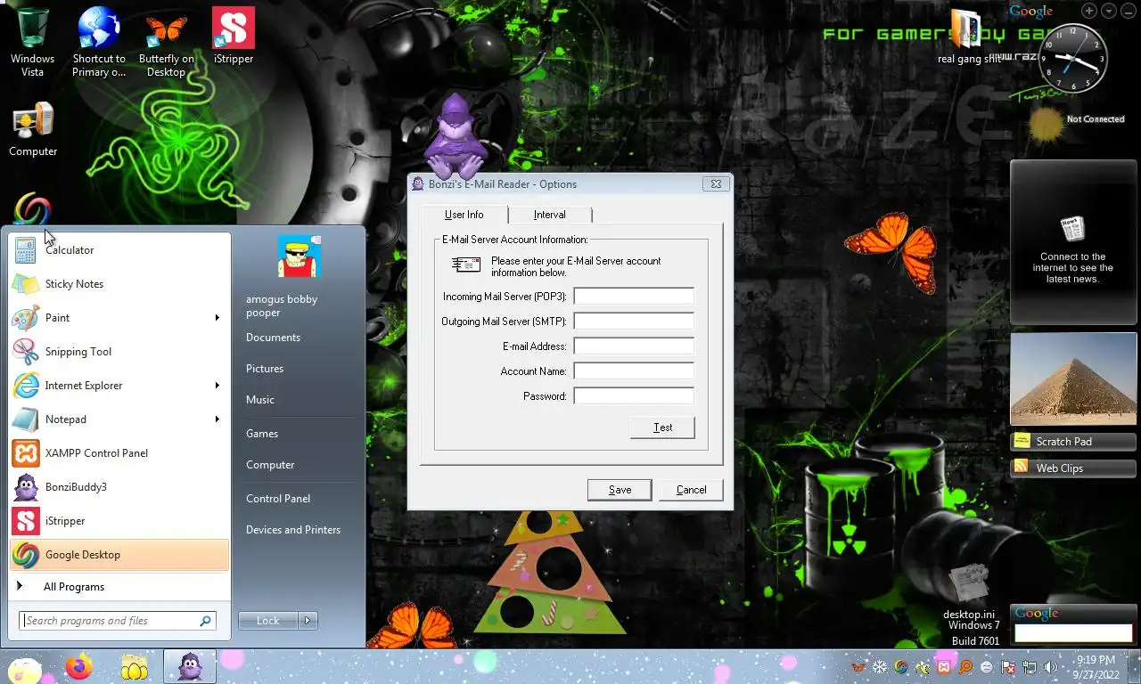Viewport: 1141px width, 684px height.
Task: Click the orange magnifier tray icon
Action: (965, 667)
